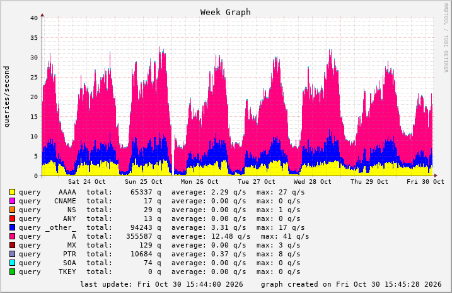
Task: Click the red ANY legend swatch
Action: [x=12, y=218]
